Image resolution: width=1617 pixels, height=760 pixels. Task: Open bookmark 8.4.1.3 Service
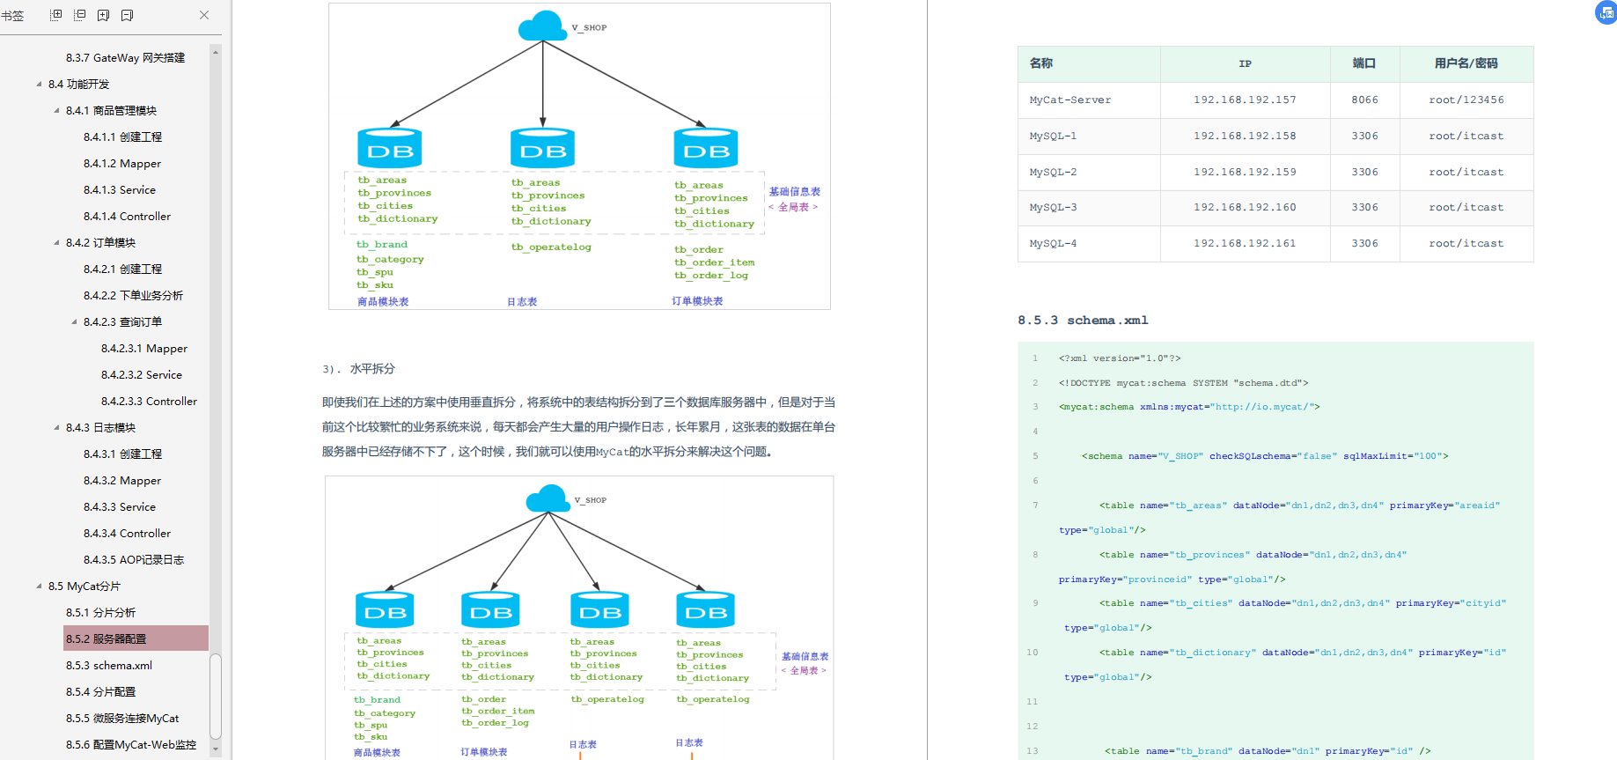tap(120, 189)
